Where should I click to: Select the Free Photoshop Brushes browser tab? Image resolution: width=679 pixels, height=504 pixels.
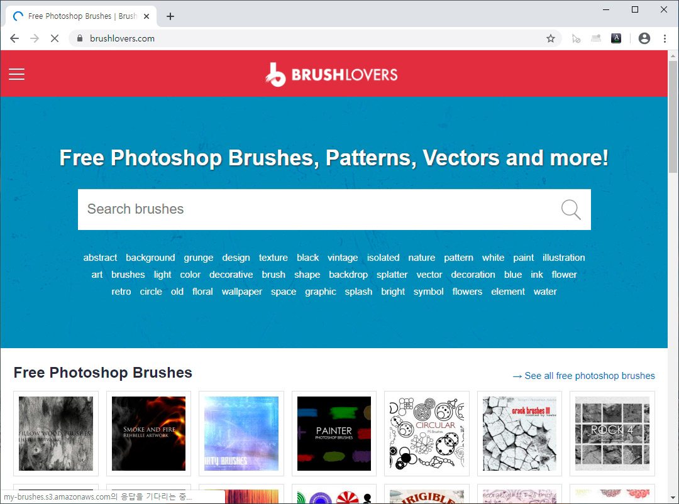[81, 16]
